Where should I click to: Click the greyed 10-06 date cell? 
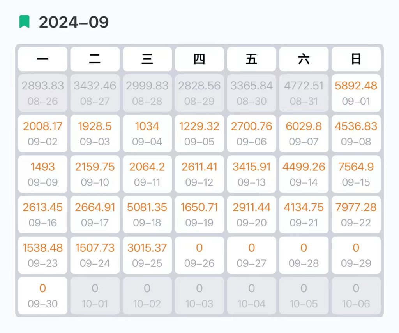pyautogui.click(x=356, y=295)
